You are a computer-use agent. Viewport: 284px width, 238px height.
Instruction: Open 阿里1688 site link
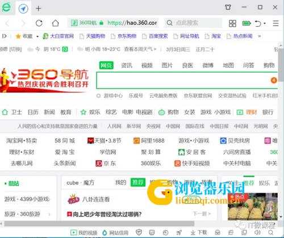[x=149, y=141]
